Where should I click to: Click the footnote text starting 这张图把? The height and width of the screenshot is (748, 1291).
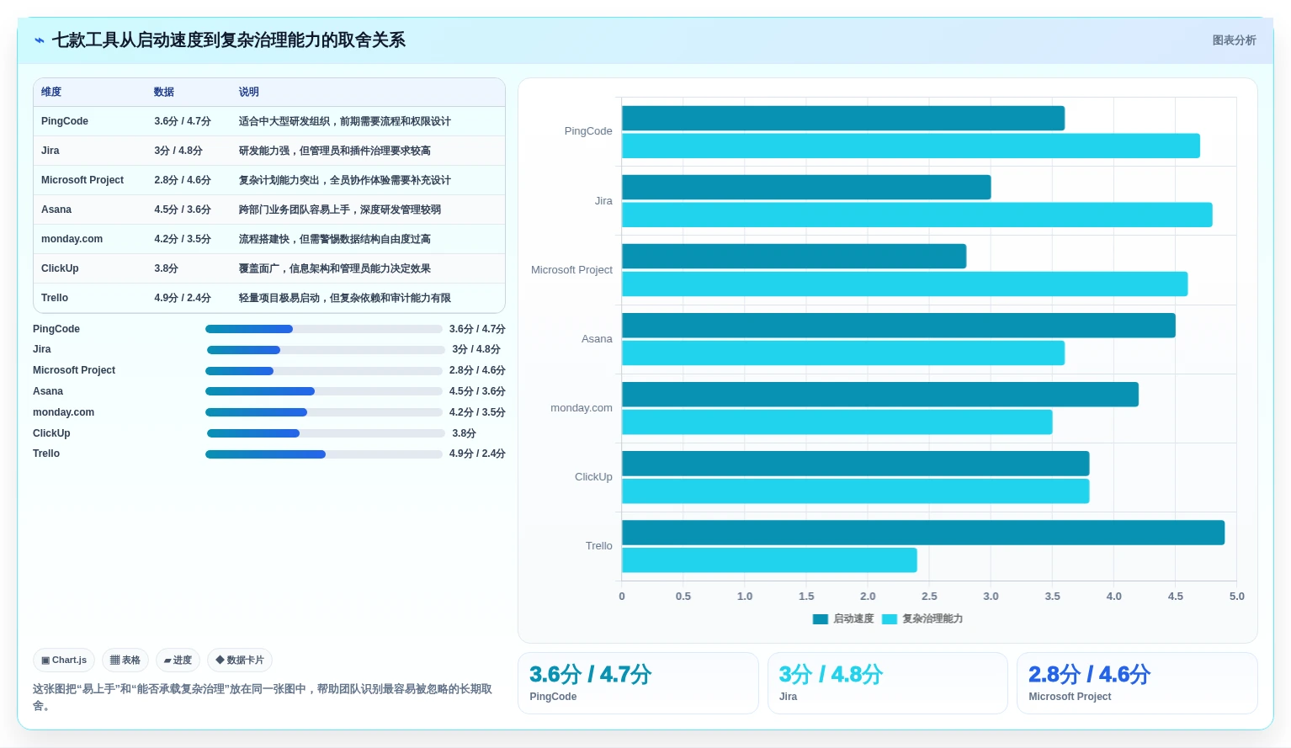[x=263, y=698]
